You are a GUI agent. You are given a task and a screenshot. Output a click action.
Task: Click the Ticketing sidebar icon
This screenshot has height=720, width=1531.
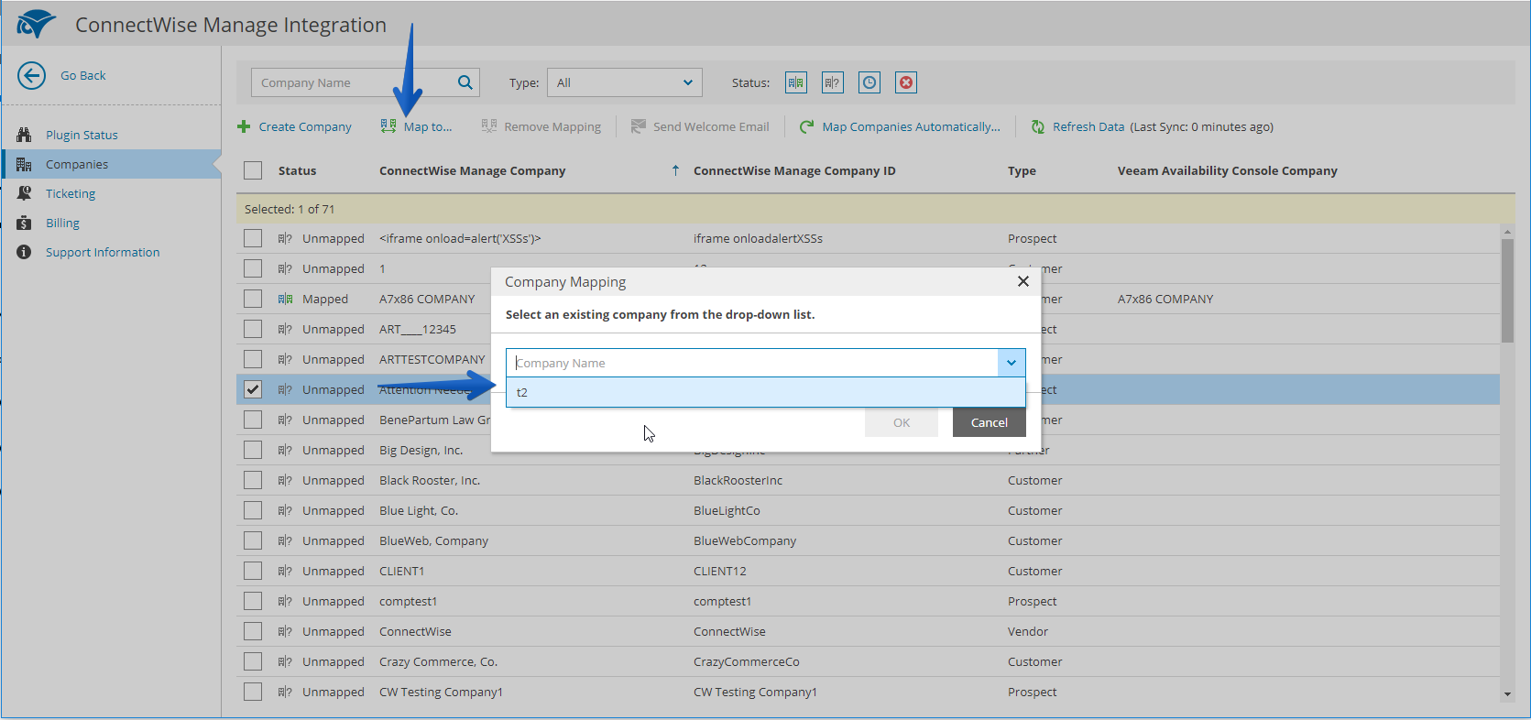tap(24, 193)
